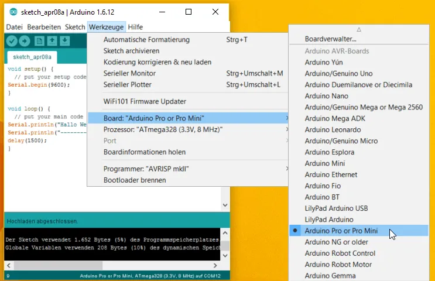Click the Upload arrow icon

(x=25, y=40)
